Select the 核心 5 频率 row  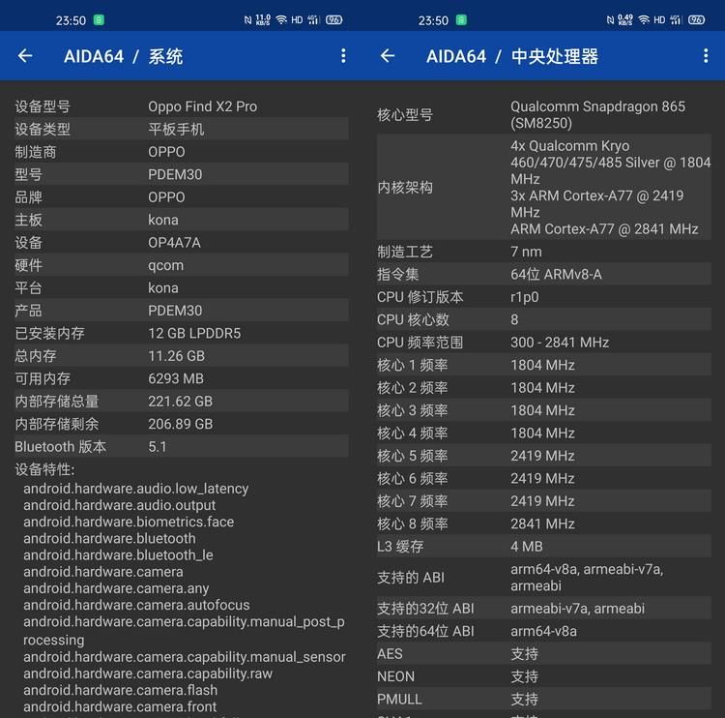(x=543, y=456)
